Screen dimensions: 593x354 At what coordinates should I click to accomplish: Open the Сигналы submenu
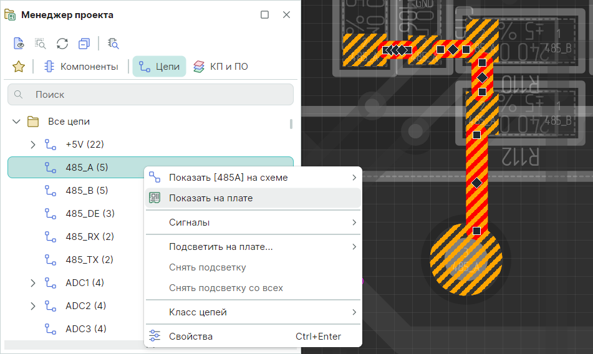(253, 222)
